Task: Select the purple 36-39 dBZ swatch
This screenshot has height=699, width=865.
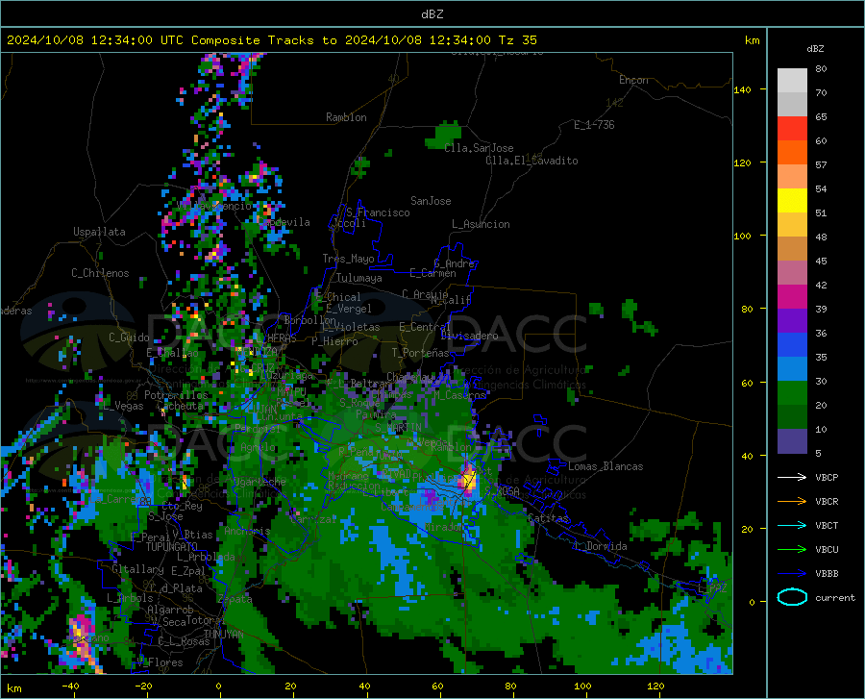Action: (792, 321)
